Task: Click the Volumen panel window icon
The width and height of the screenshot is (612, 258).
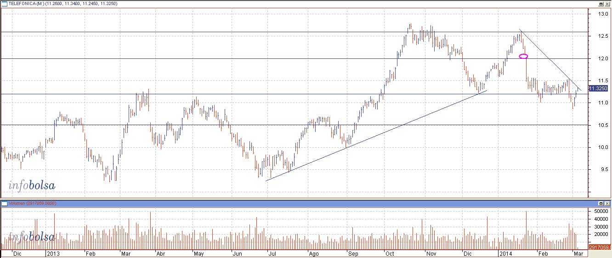Action: 4,203
